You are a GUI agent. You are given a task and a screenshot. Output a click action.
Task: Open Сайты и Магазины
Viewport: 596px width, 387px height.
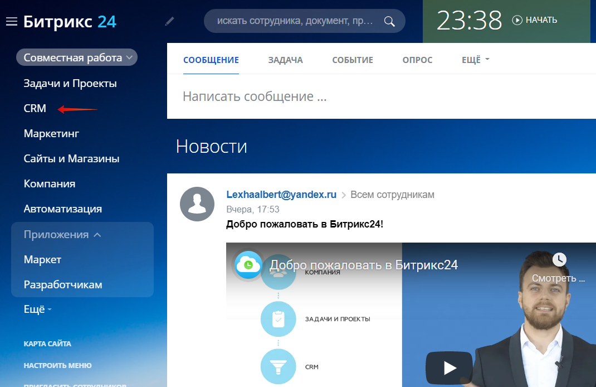(x=71, y=159)
